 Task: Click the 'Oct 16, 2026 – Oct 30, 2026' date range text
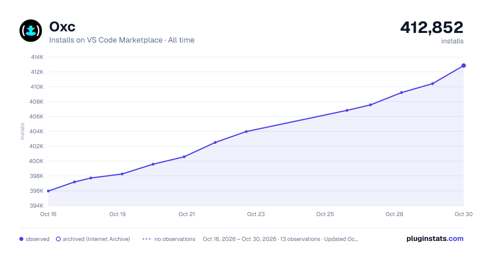(239, 239)
